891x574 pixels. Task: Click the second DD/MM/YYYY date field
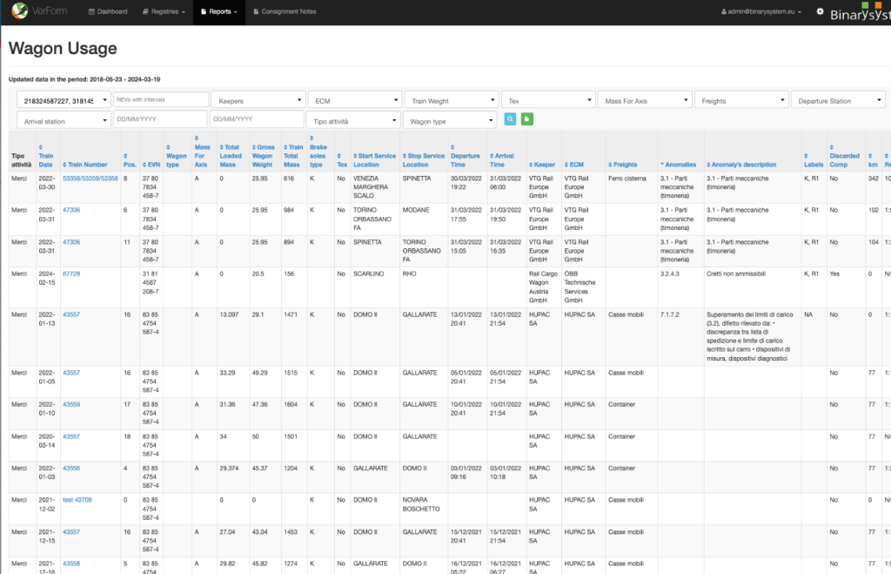(257, 119)
